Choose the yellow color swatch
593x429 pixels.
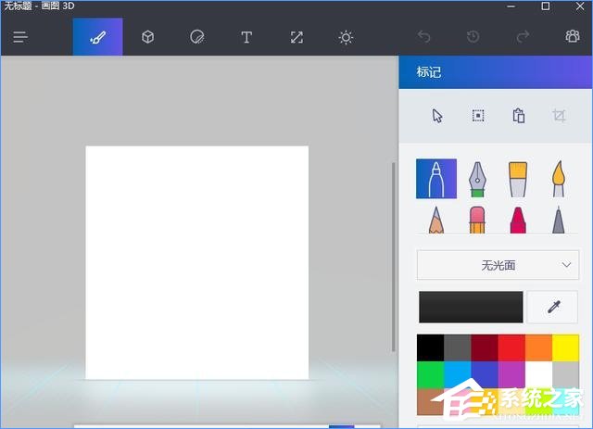click(565, 347)
